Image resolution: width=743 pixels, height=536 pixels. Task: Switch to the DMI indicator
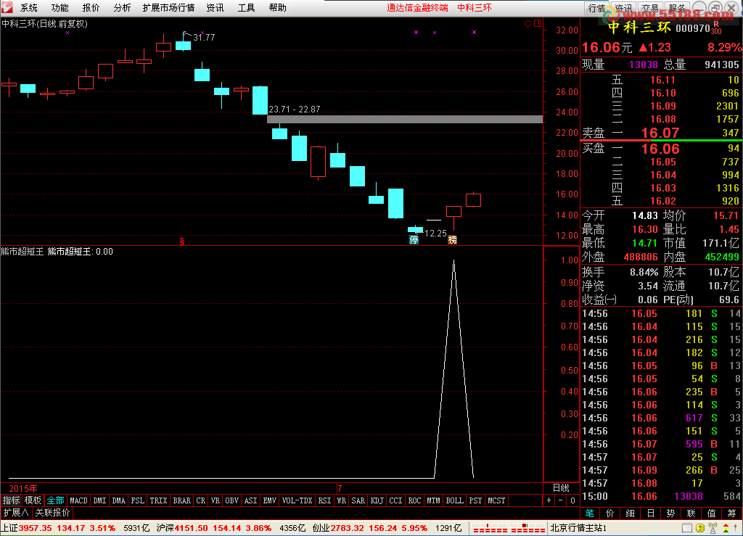click(99, 500)
